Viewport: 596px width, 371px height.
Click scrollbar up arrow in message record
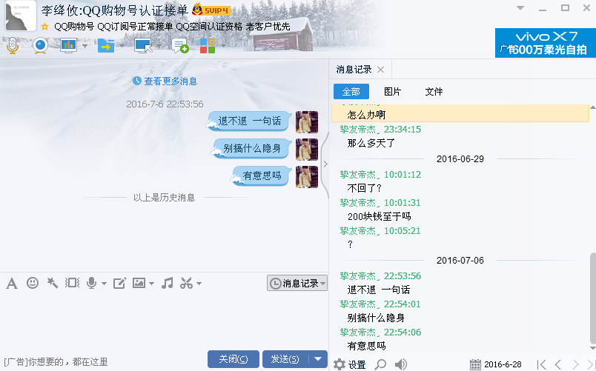point(593,107)
